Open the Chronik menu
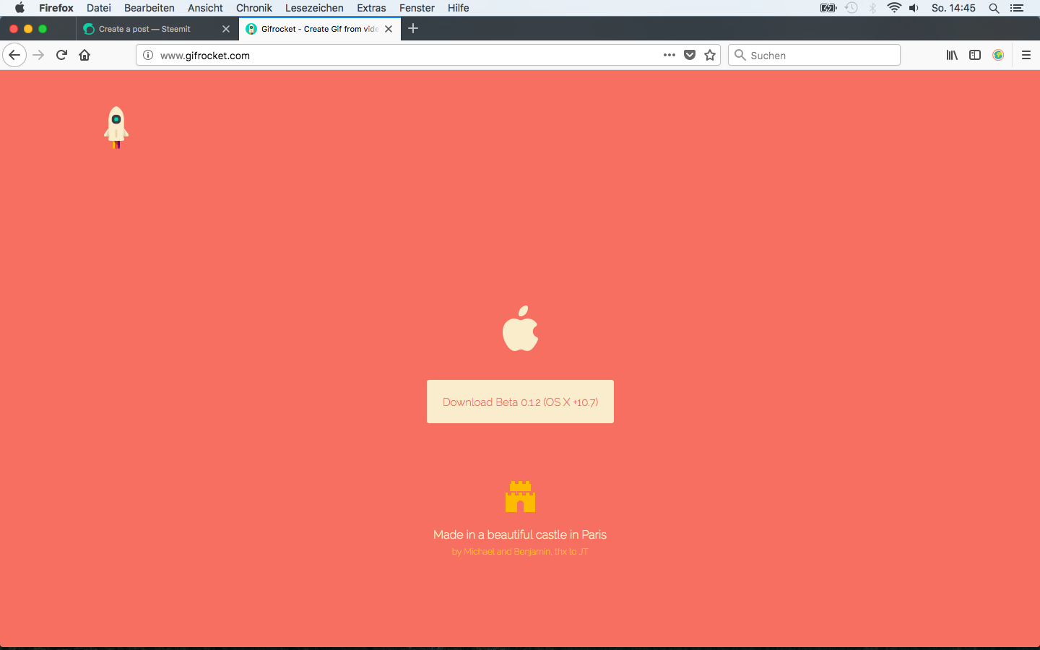This screenshot has width=1040, height=650. tap(254, 8)
